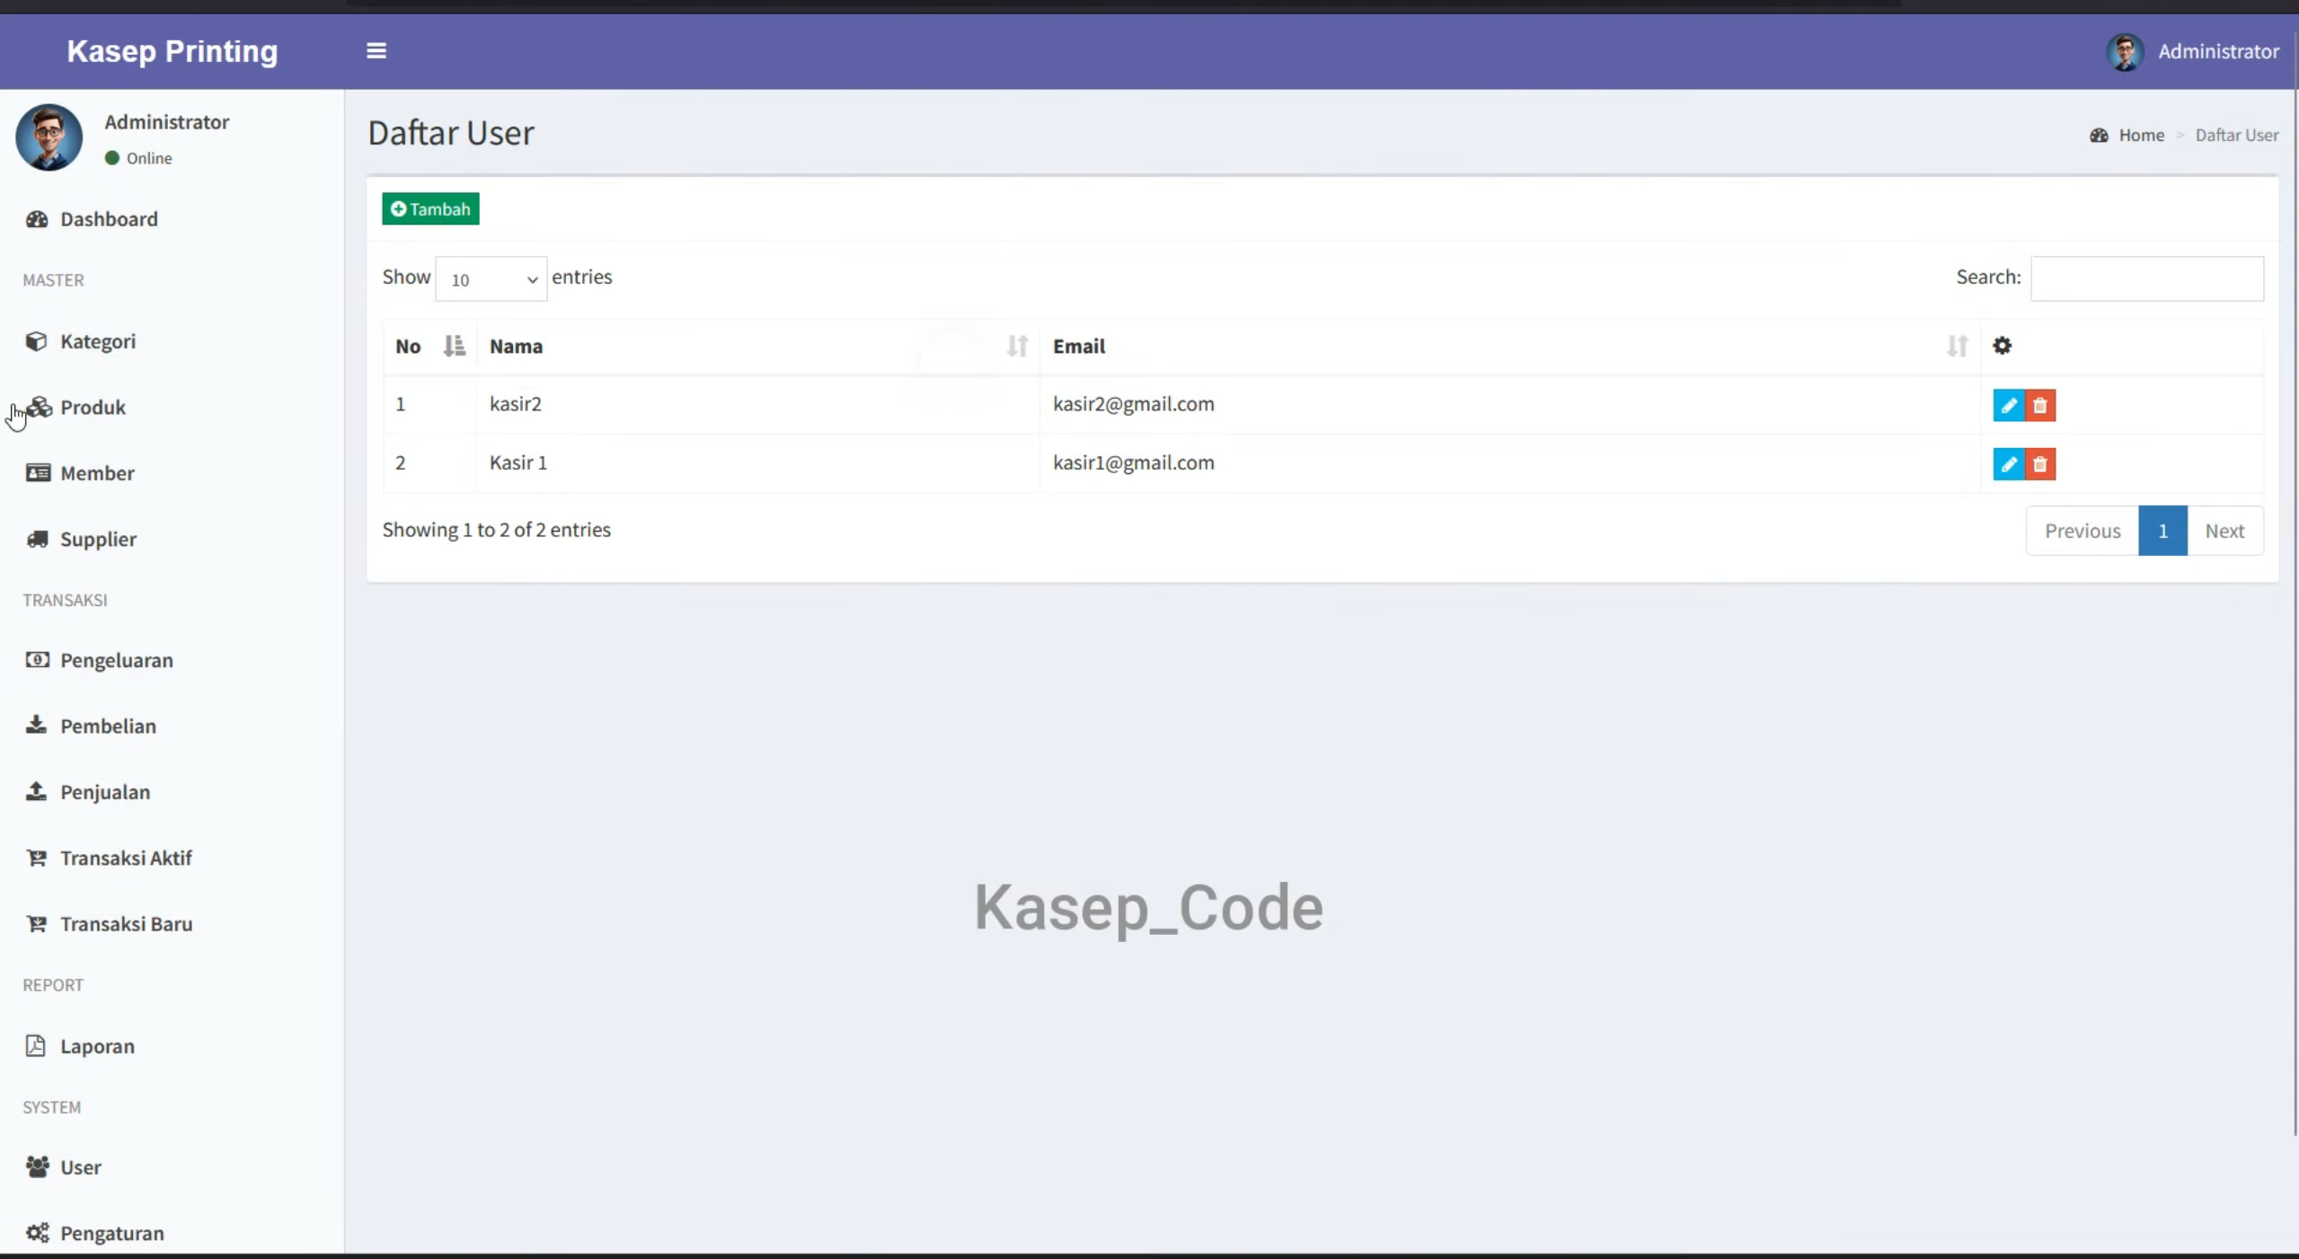This screenshot has width=2299, height=1259.
Task: Click the Next pagination button
Action: [x=2224, y=531]
